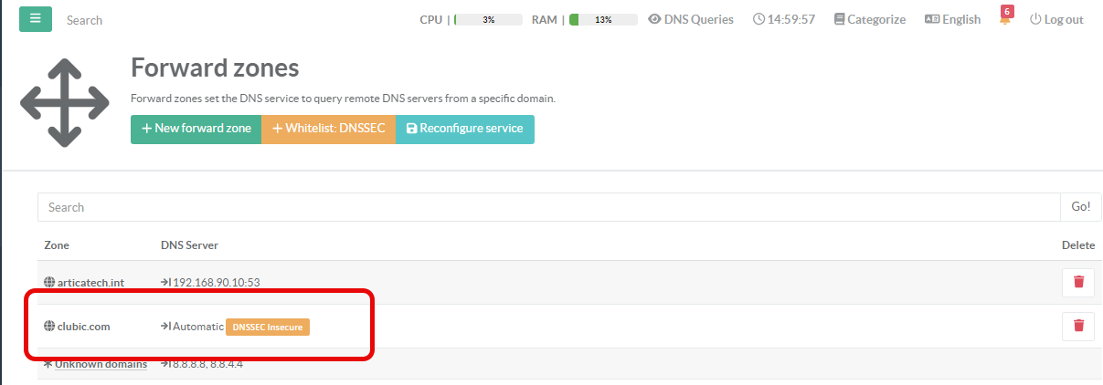This screenshot has width=1103, height=385.
Task: Open the Unknown domains link
Action: [101, 364]
